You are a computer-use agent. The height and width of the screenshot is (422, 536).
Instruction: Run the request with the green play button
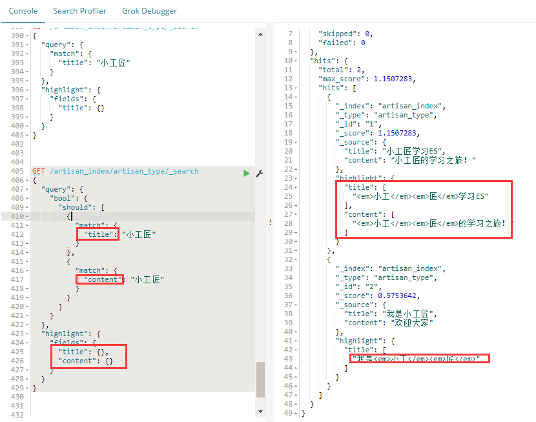point(247,174)
